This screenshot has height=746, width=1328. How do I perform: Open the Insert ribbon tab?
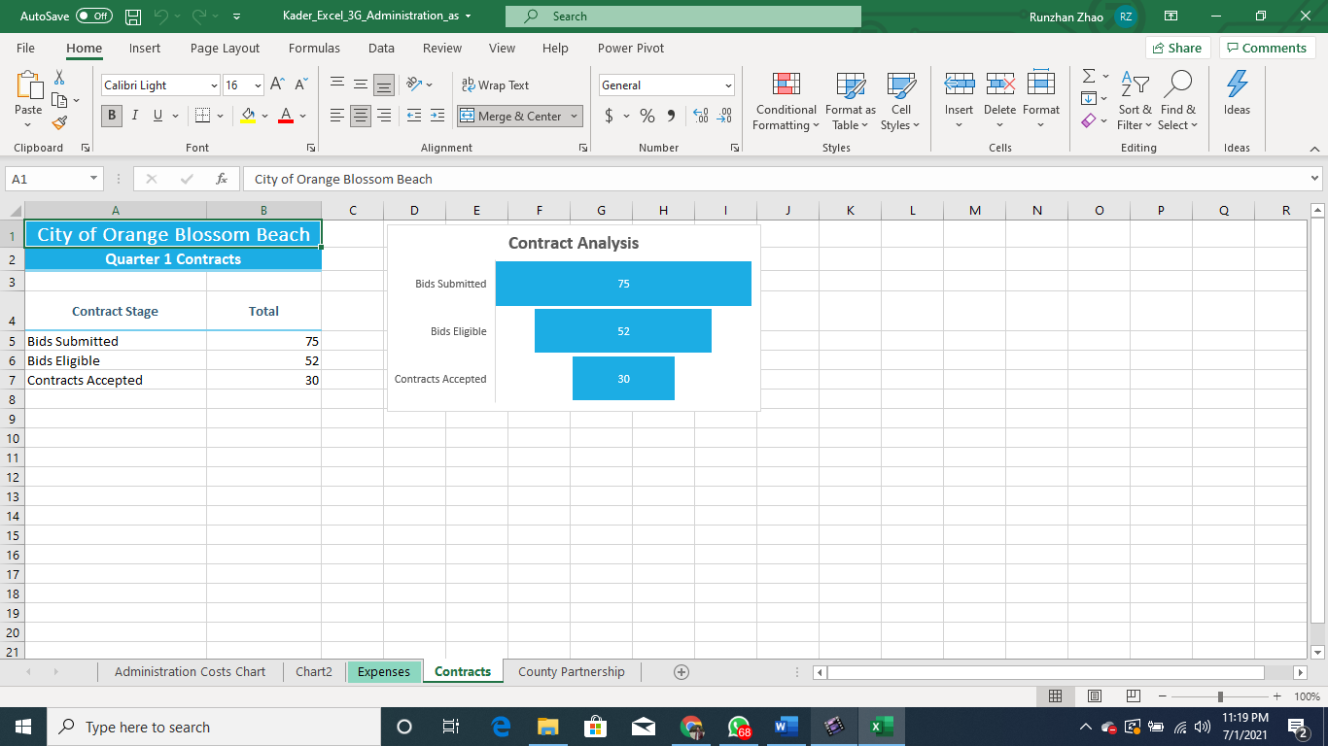tap(145, 48)
